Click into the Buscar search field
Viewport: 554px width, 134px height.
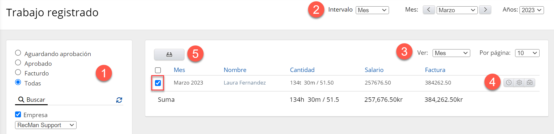[69, 100]
